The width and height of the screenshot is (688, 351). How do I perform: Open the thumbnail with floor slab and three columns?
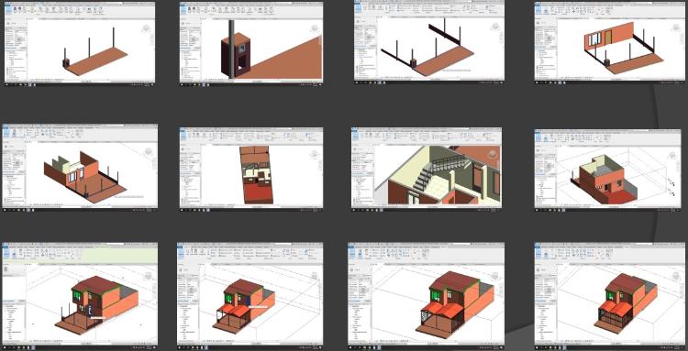[x=80, y=42]
